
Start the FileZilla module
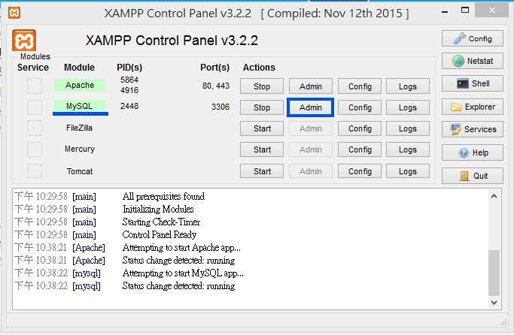(x=262, y=128)
